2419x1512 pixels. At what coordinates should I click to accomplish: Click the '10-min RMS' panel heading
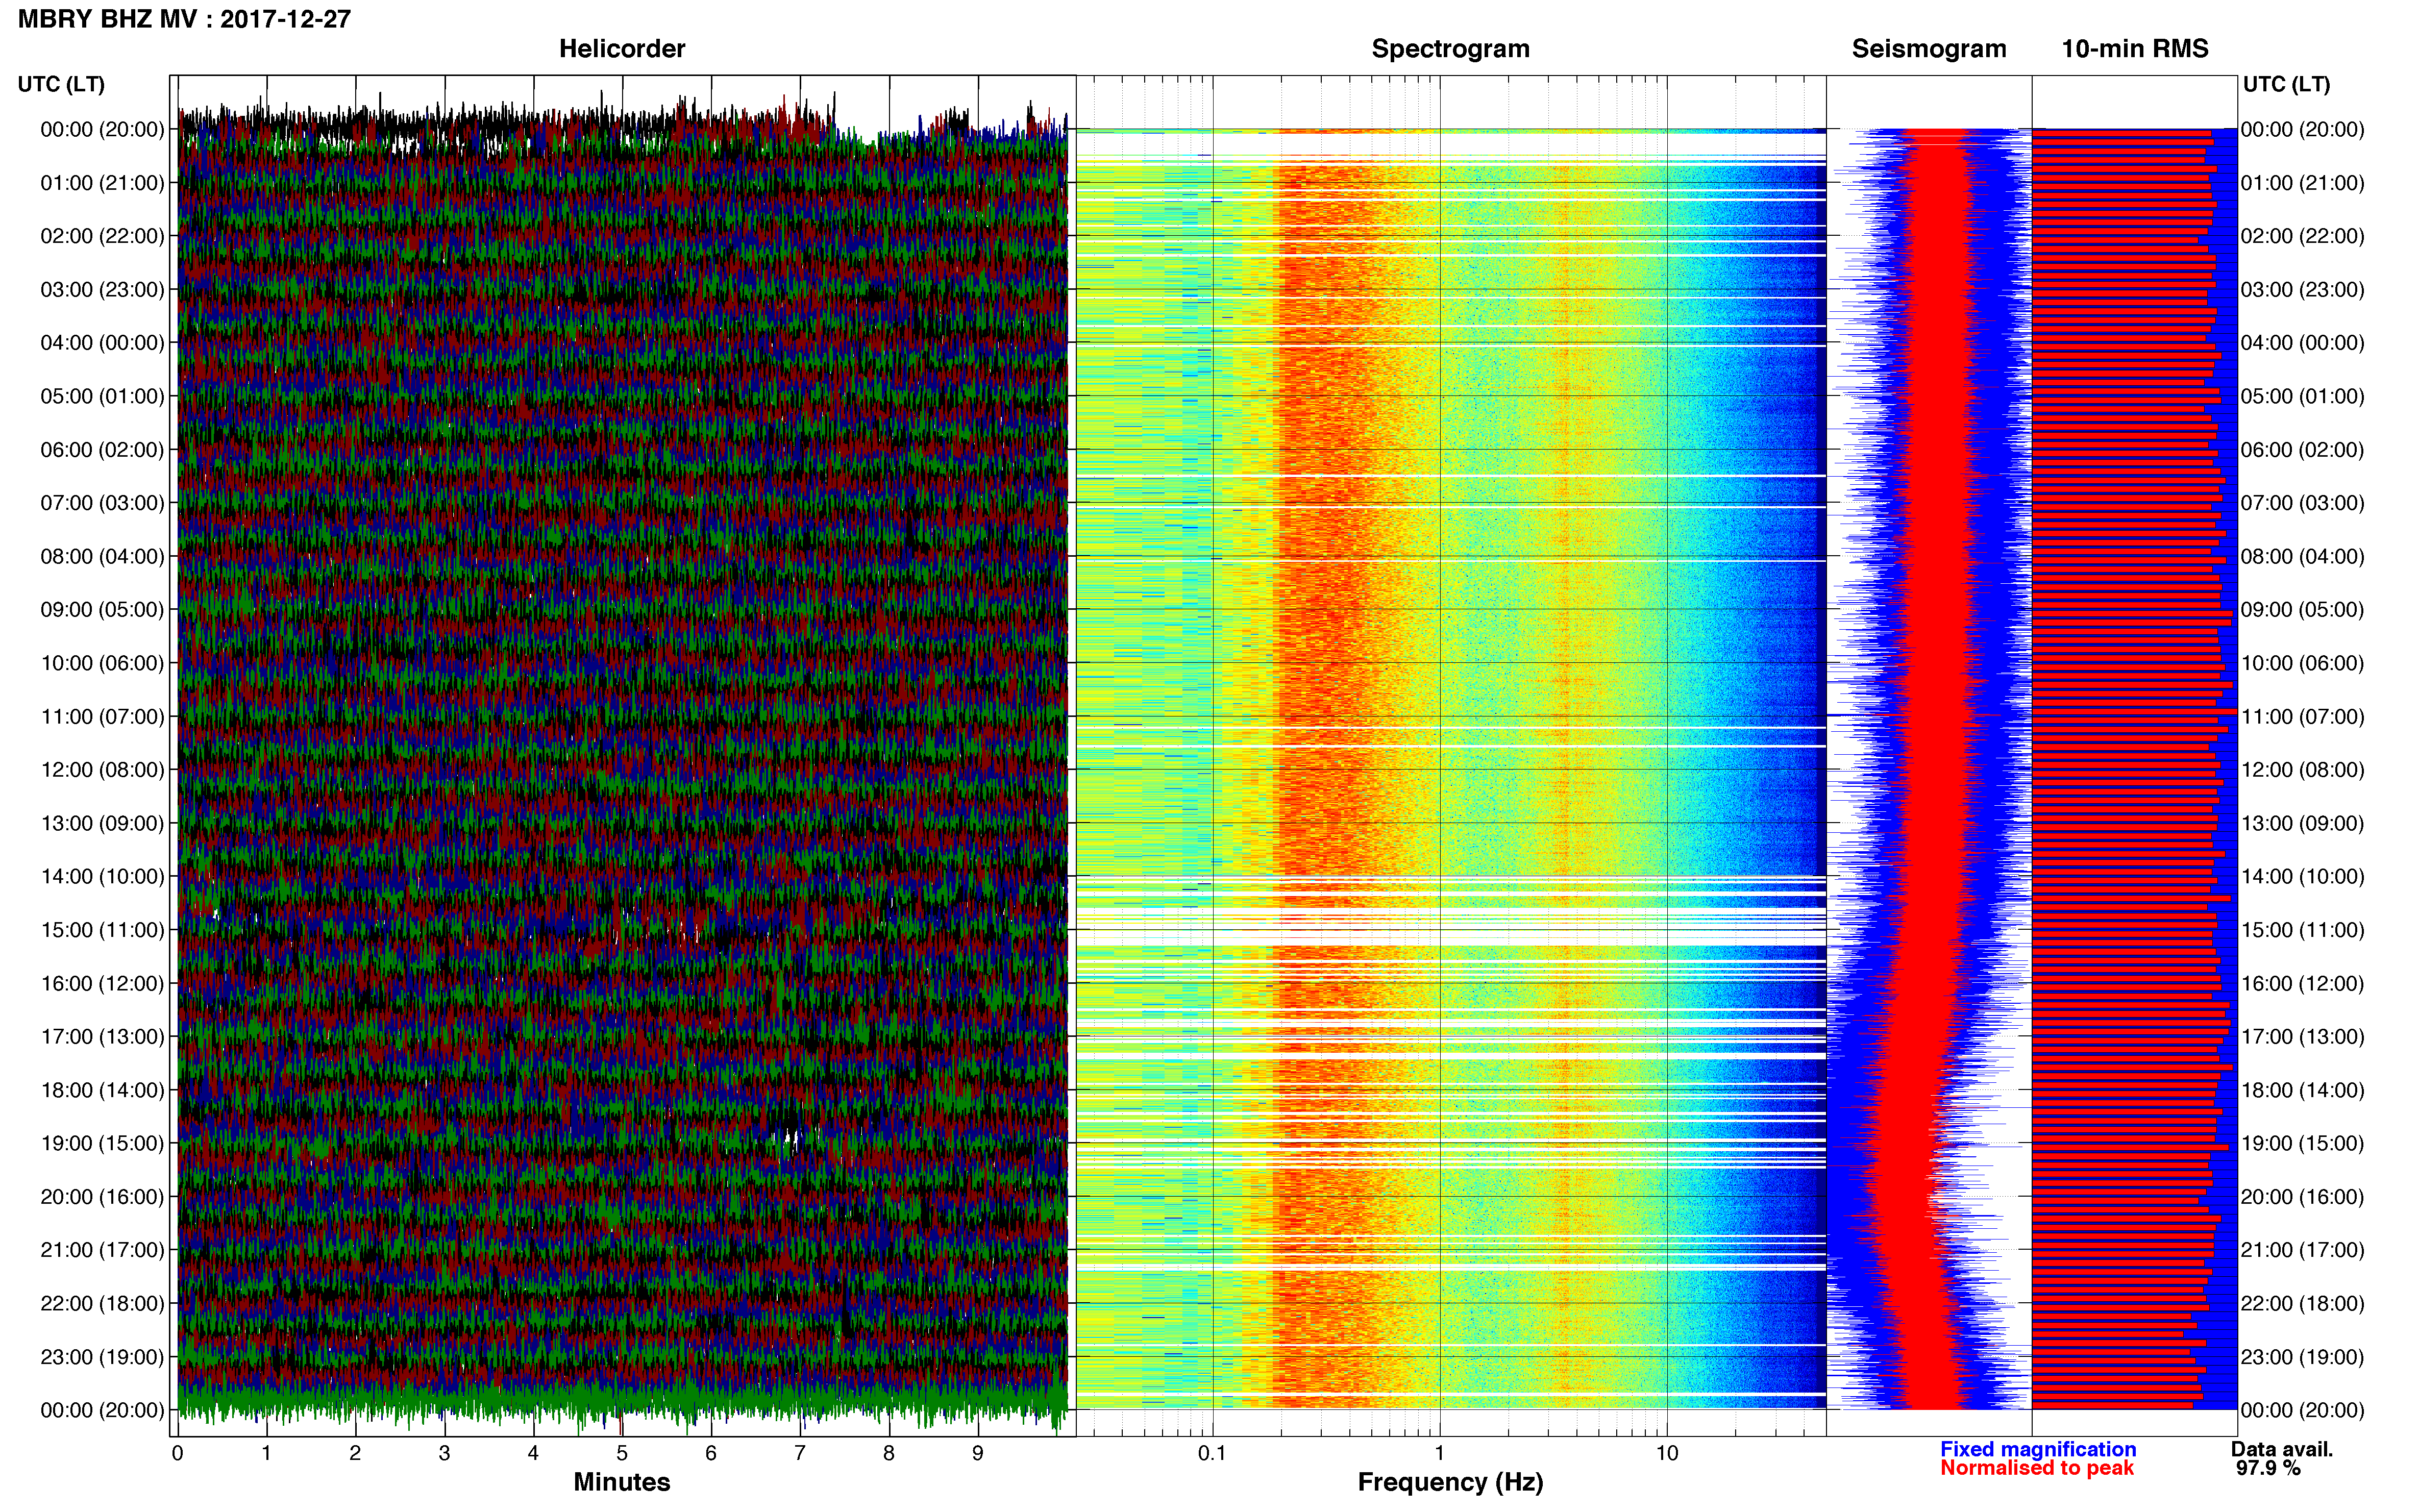pyautogui.click(x=2135, y=49)
